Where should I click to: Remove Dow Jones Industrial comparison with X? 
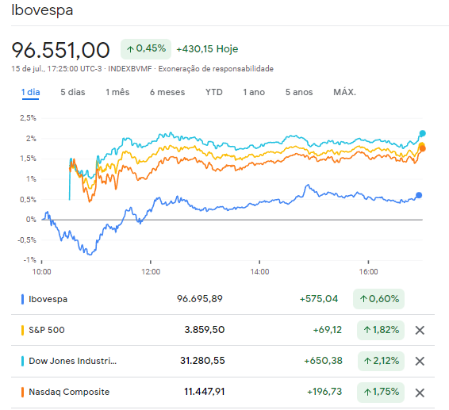pos(420,361)
